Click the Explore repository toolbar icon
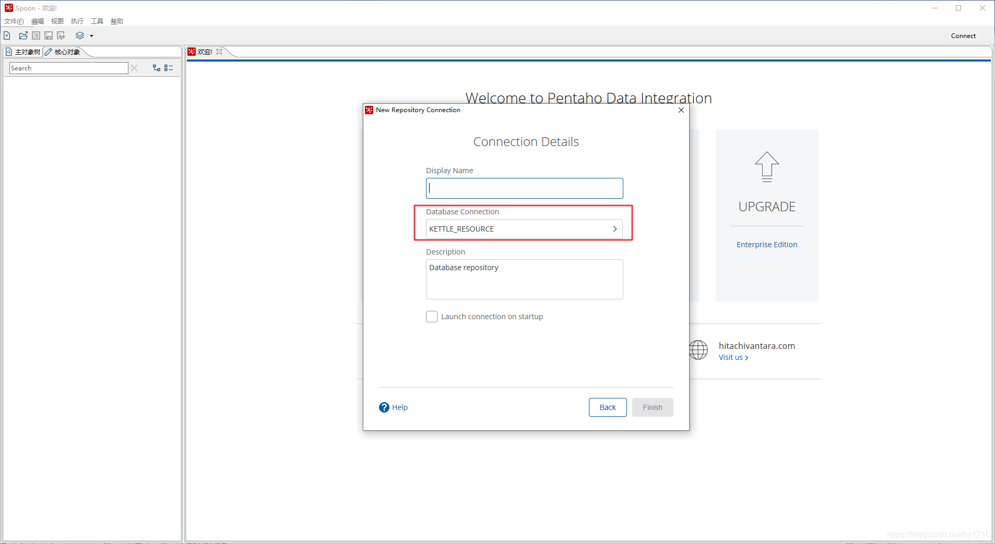 36,35
